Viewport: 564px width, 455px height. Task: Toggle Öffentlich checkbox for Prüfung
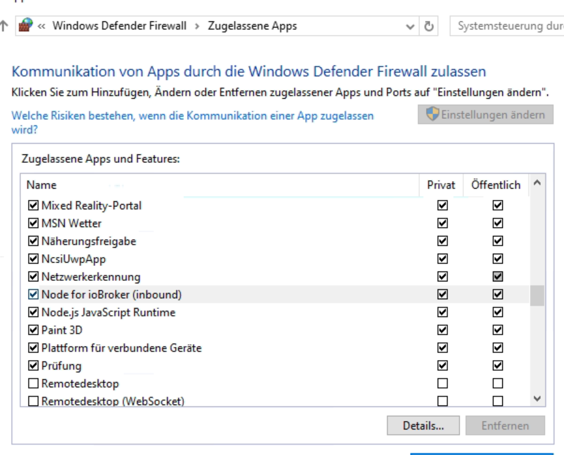pos(498,365)
